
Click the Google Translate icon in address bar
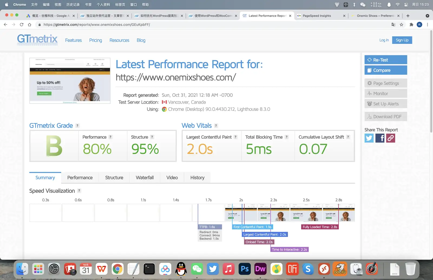[x=393, y=25]
